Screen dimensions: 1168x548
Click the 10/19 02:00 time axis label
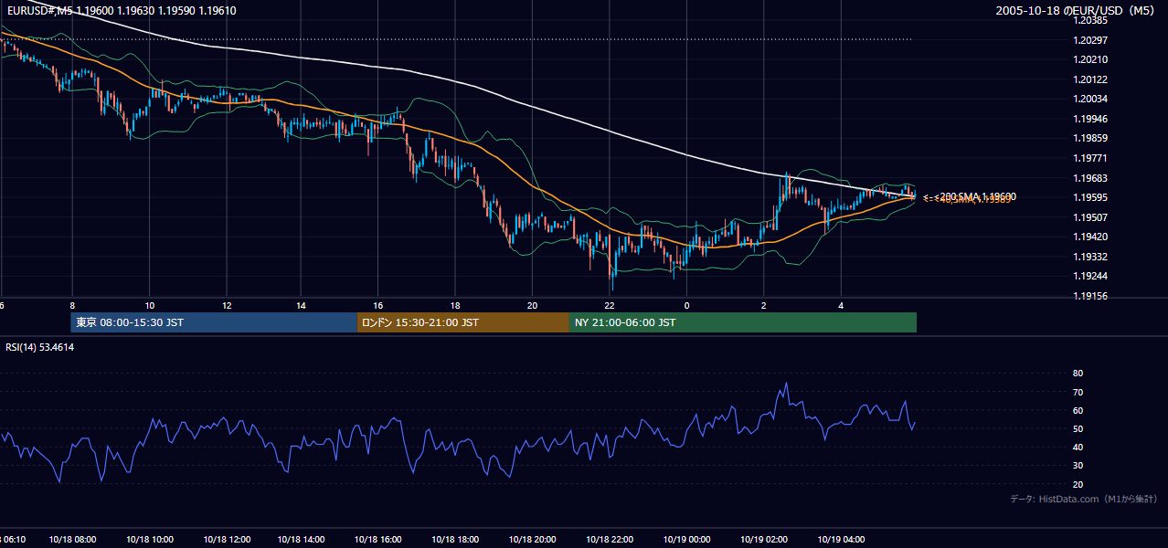coord(764,539)
